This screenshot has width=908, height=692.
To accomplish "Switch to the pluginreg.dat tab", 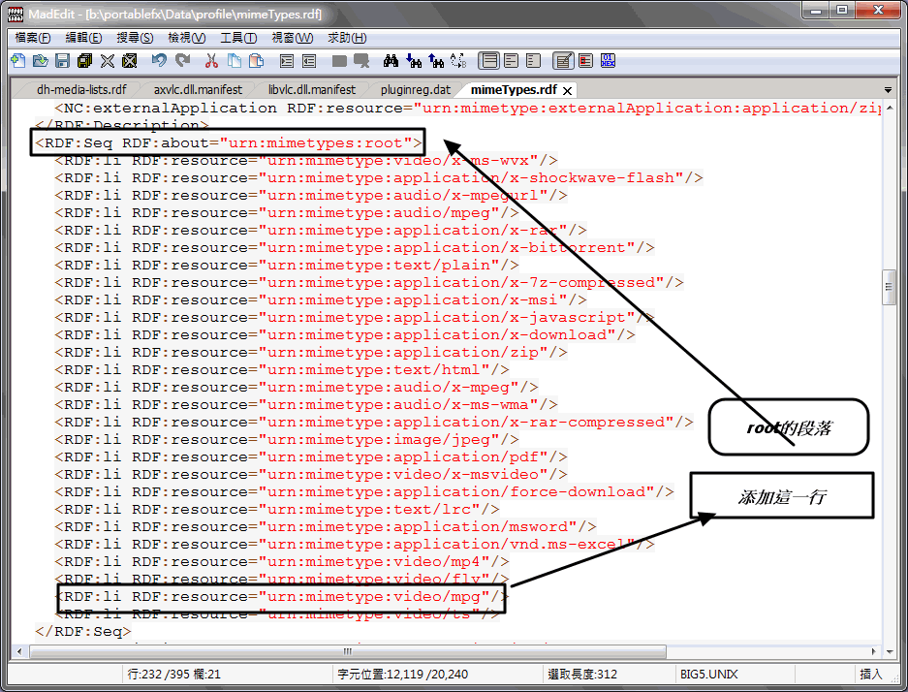I will [415, 90].
